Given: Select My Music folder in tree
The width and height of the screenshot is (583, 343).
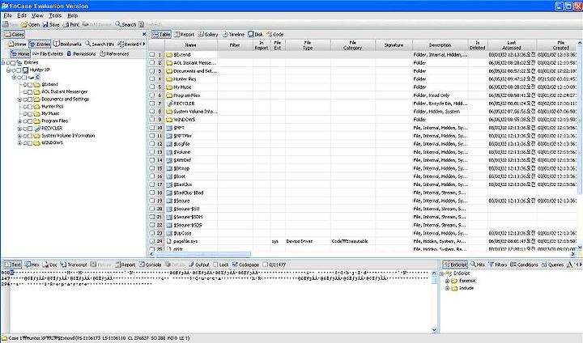Looking at the screenshot, I should (50, 114).
